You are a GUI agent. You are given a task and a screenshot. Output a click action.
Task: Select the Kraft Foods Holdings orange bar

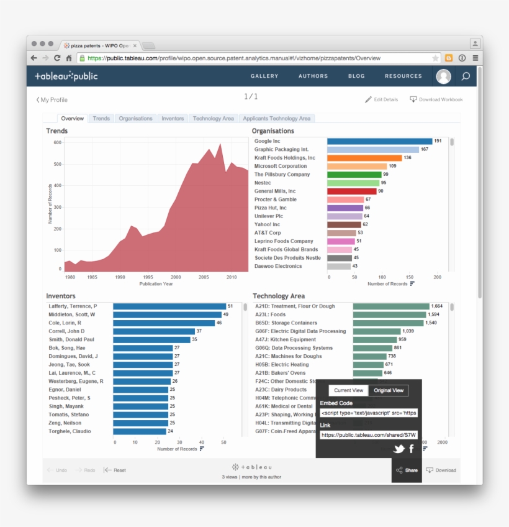[364, 158]
